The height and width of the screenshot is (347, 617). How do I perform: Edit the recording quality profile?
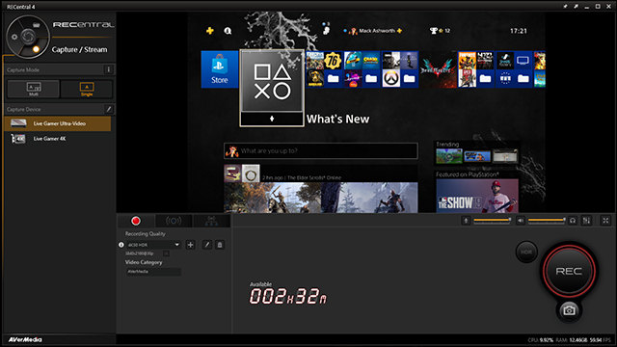click(207, 245)
